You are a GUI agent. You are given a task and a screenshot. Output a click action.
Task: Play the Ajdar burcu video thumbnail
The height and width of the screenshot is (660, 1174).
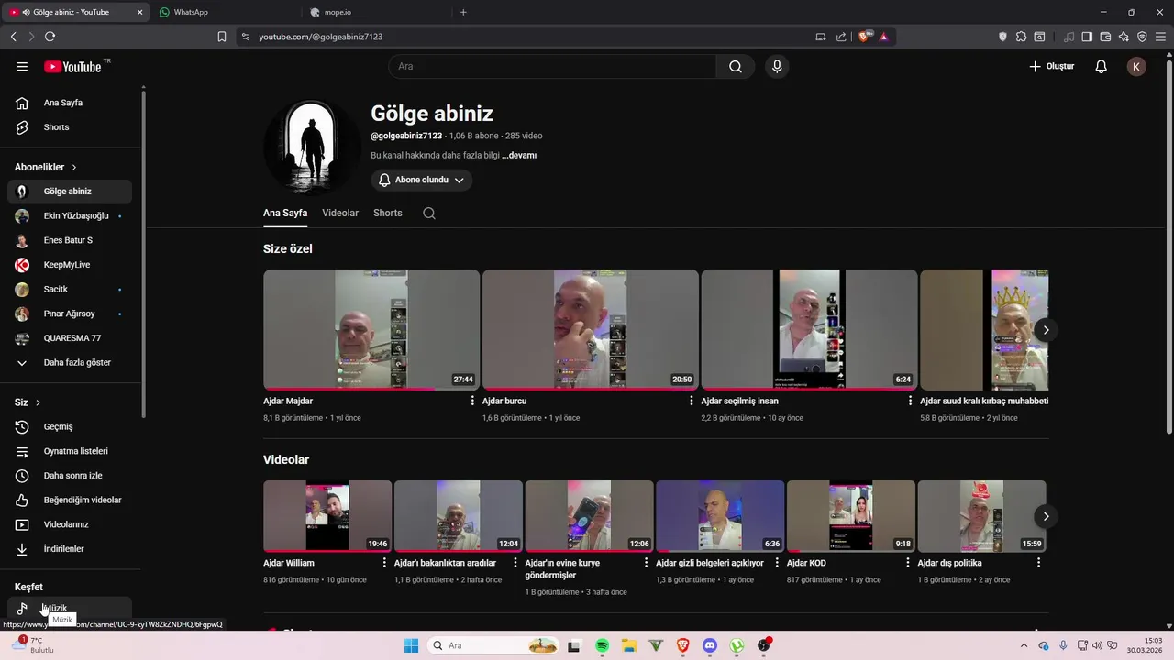(591, 330)
